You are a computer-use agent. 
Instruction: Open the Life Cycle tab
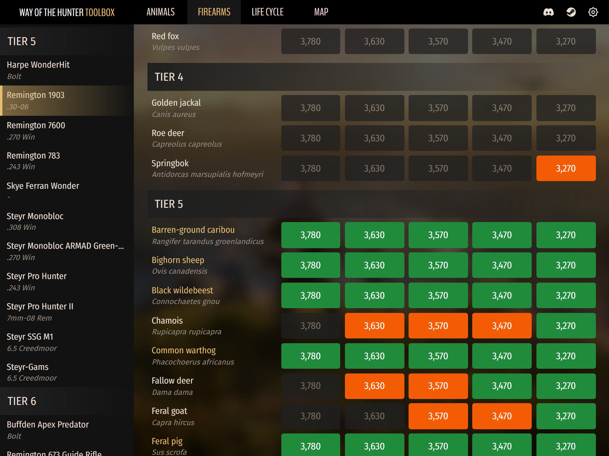[267, 12]
